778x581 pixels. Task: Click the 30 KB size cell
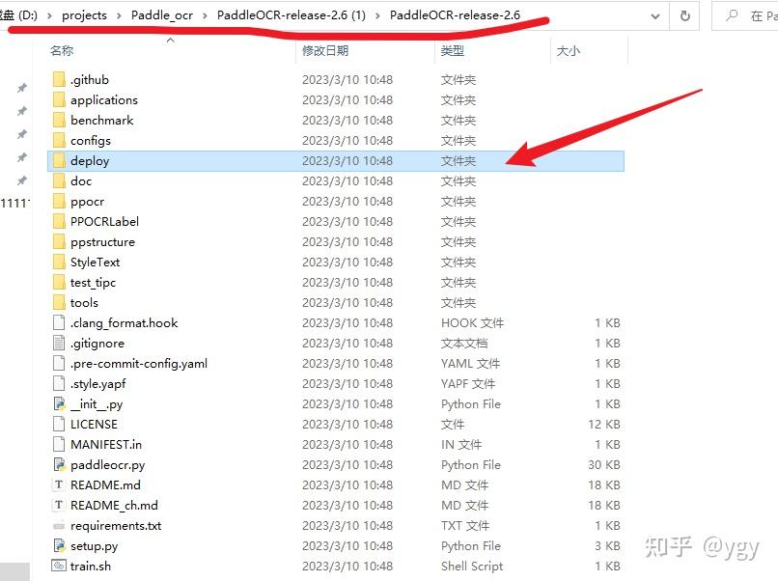click(x=604, y=465)
